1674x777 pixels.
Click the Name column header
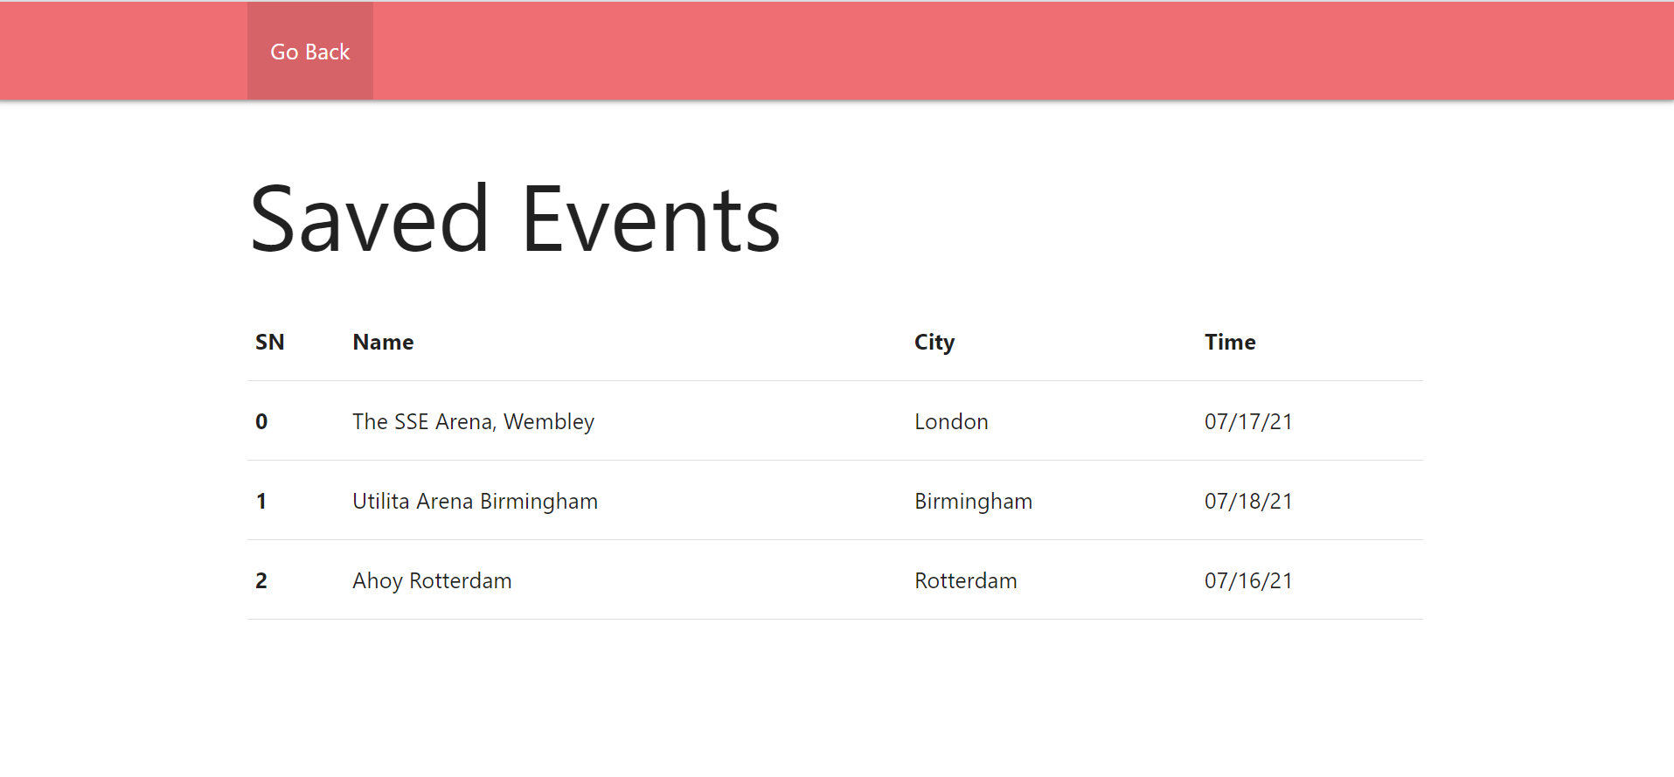[x=383, y=342]
